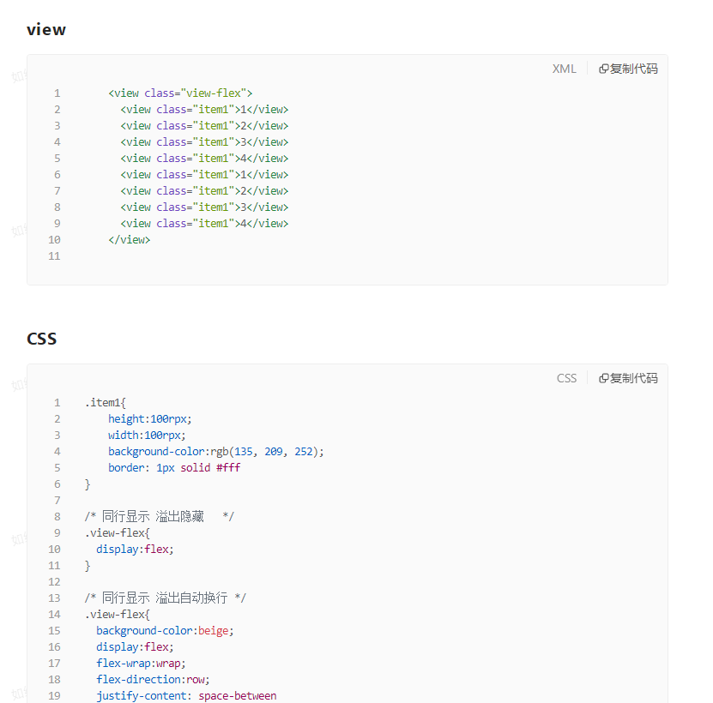Viewport: 713px width, 703px height.
Task: Click the display:flex property on line 10
Action: [135, 549]
